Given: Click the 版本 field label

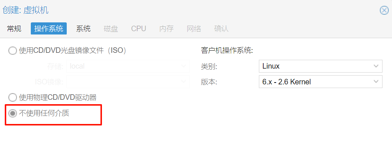Looking at the screenshot, I should (x=209, y=82).
